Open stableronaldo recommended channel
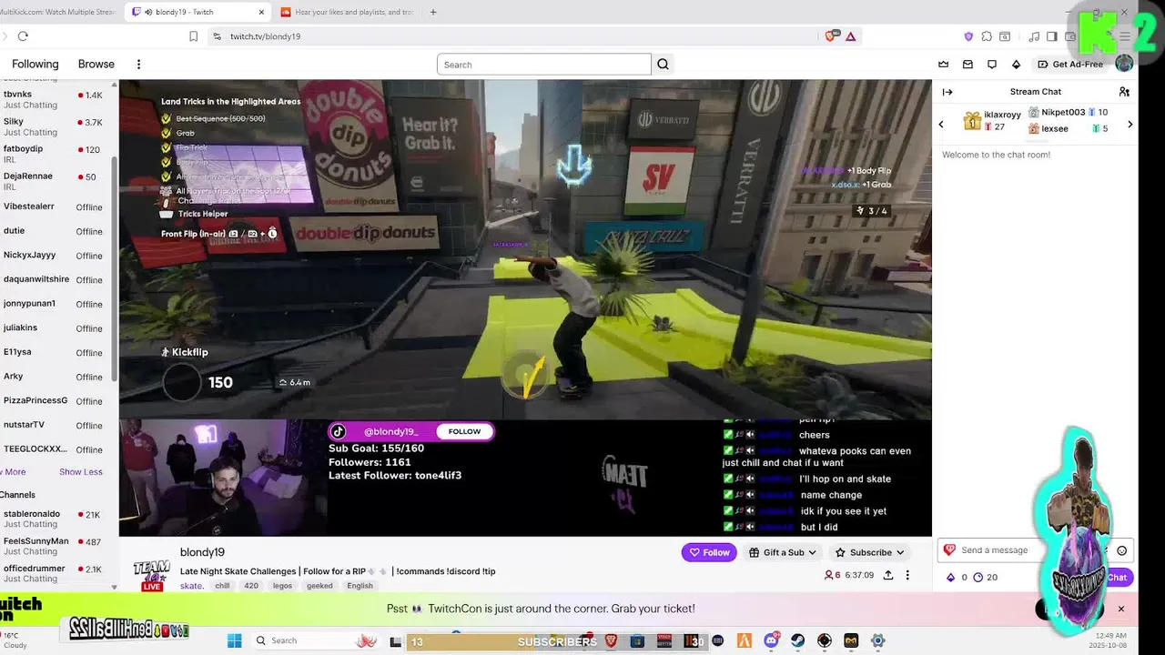Image resolution: width=1165 pixels, height=655 pixels. (55, 519)
